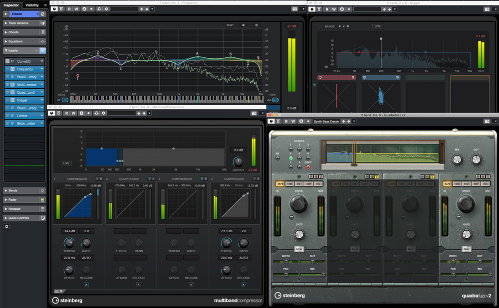Activate Frequency plugin power button
This screenshot has height=308, width=499.
click(54, 9)
